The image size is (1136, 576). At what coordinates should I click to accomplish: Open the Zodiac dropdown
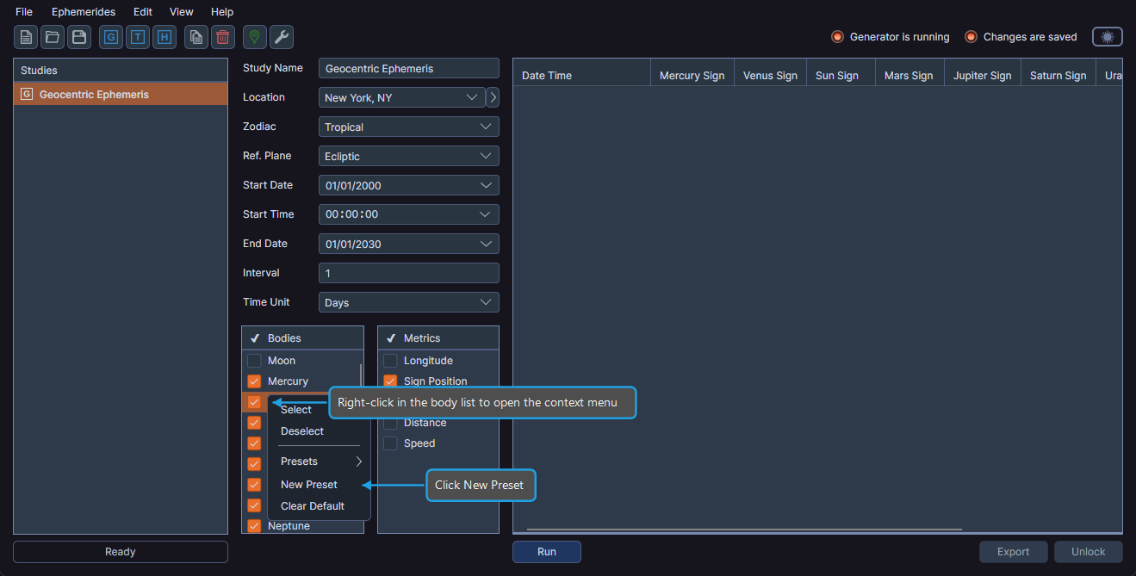[408, 127]
